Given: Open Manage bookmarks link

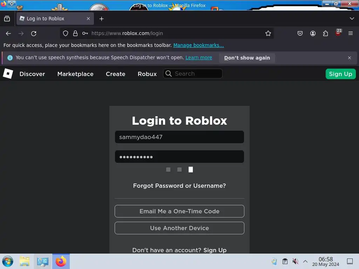Looking at the screenshot, I should click(x=198, y=45).
